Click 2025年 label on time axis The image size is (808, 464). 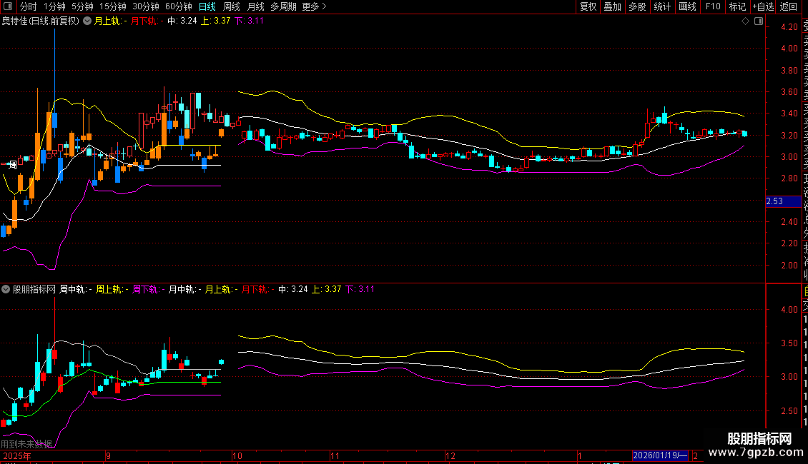click(x=17, y=455)
